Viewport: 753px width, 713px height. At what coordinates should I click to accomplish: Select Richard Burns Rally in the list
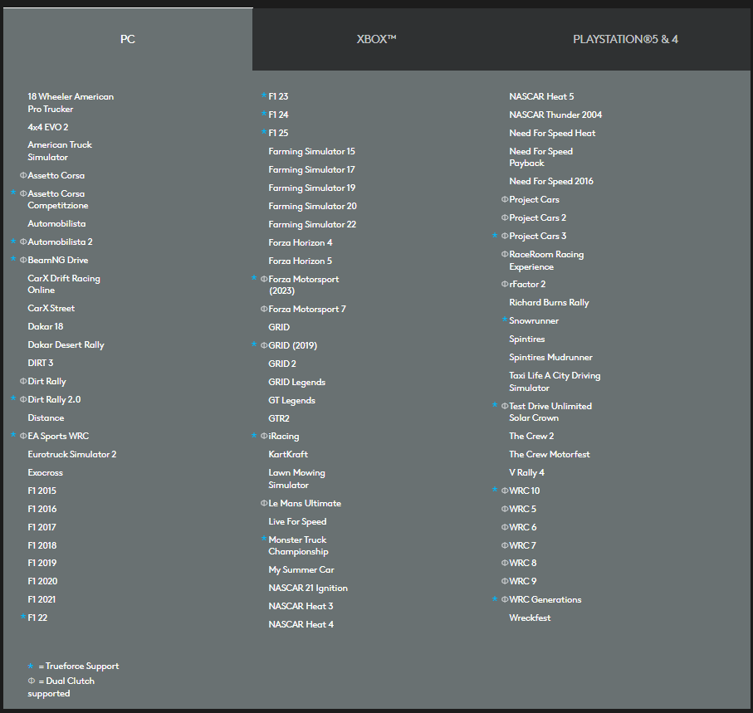click(x=549, y=302)
